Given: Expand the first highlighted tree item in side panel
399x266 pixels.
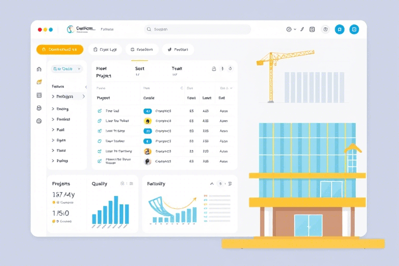Looking at the screenshot, I should (53, 97).
